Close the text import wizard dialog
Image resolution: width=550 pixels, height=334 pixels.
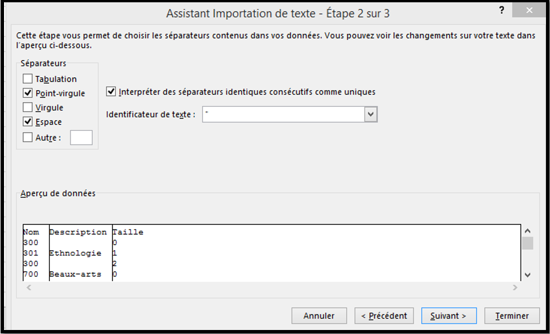529,10
